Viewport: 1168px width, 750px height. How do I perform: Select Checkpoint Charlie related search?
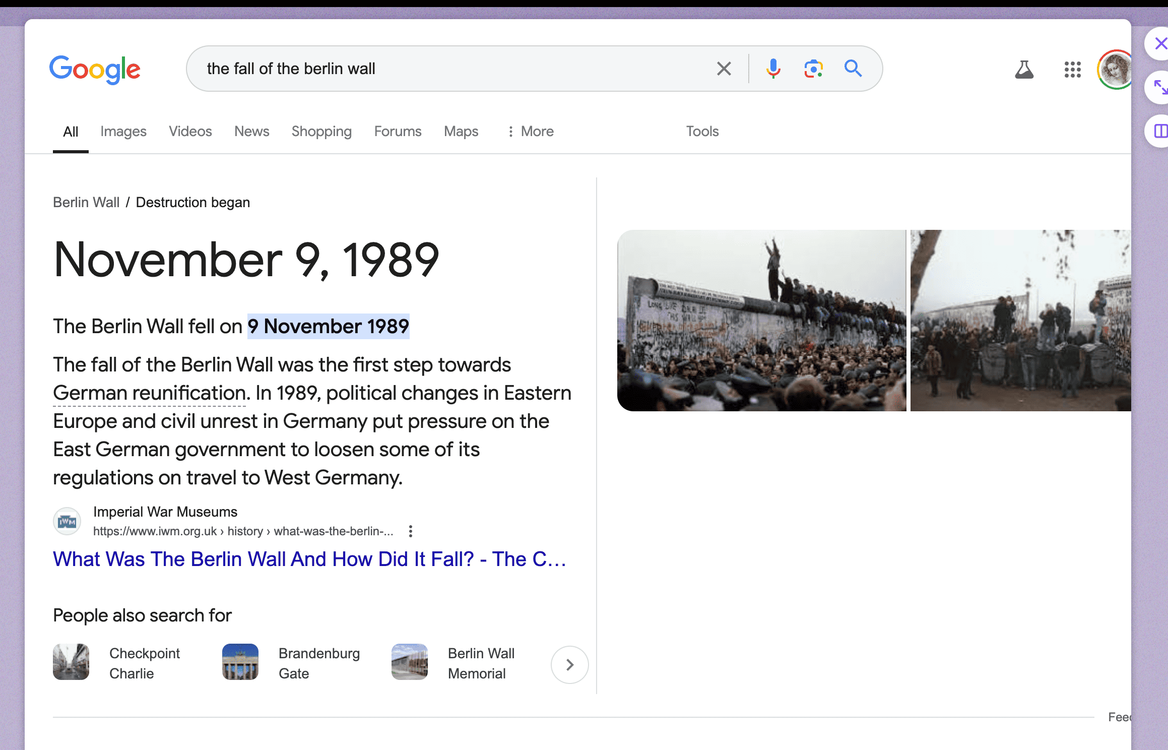[117, 663]
